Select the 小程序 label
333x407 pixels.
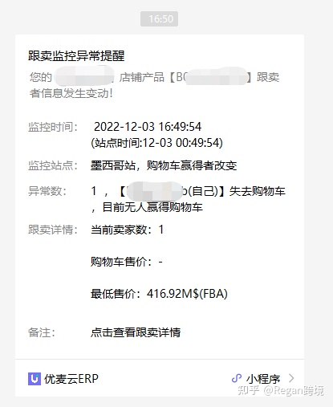click(263, 379)
